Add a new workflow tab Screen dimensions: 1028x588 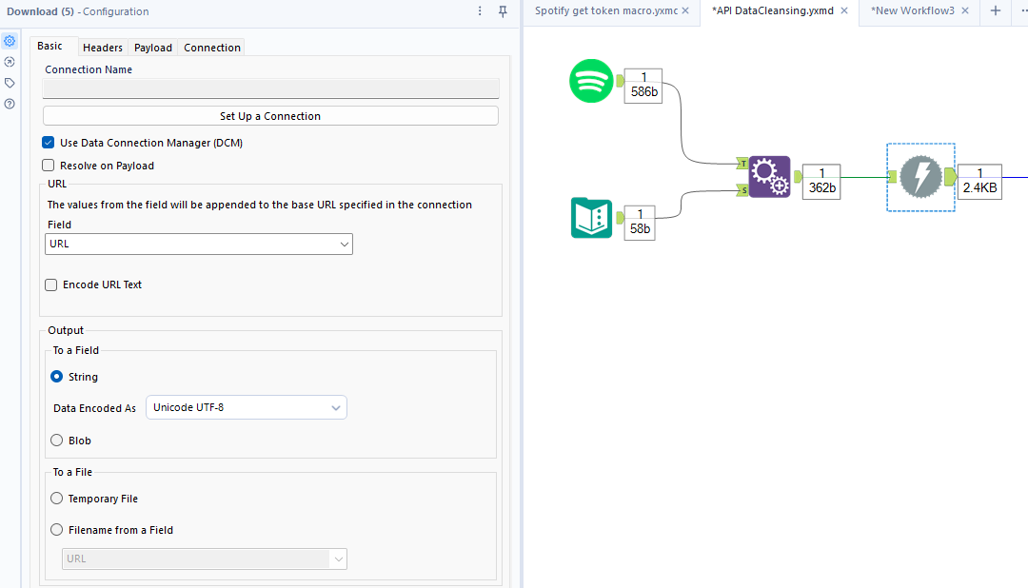(x=996, y=10)
